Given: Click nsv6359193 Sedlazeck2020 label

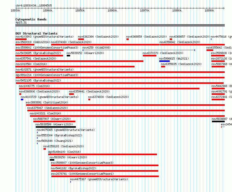Looking at the screenshot, I should (64, 146).
